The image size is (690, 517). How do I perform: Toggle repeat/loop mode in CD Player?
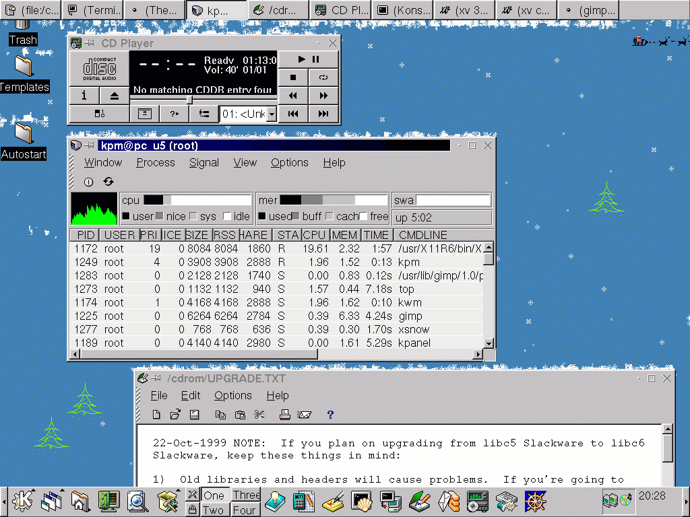pos(323,78)
